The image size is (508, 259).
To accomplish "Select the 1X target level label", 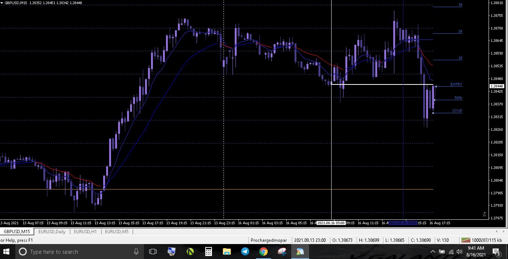I will click(x=460, y=58).
